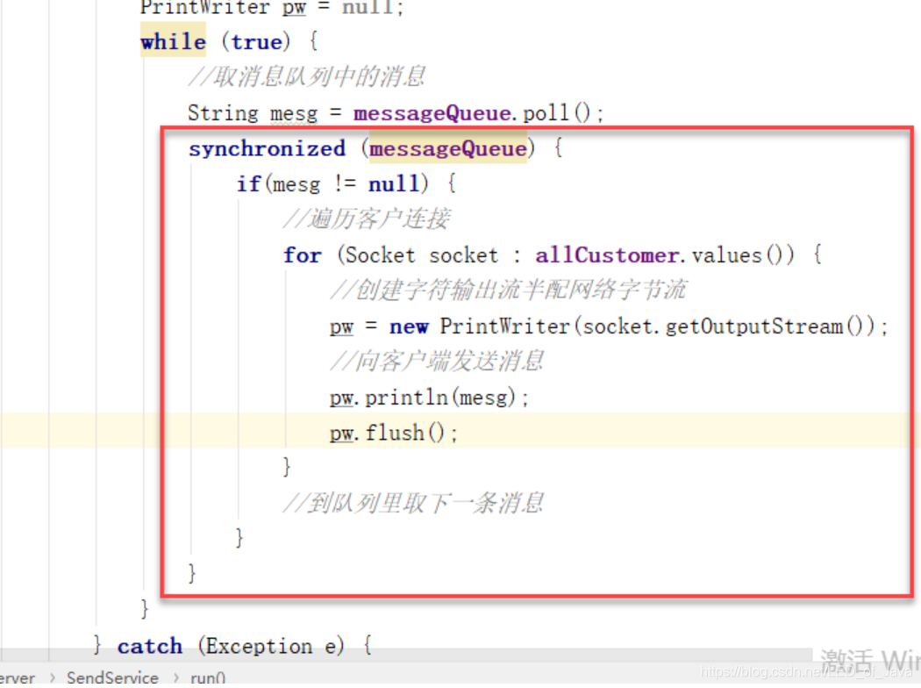Click the 'synchronized' keyword
Viewport: 921px width, 688px height.
click(267, 148)
